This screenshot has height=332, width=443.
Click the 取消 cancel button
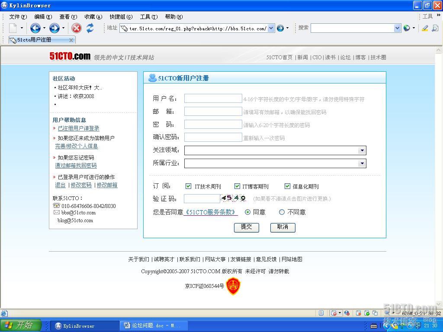(282, 227)
